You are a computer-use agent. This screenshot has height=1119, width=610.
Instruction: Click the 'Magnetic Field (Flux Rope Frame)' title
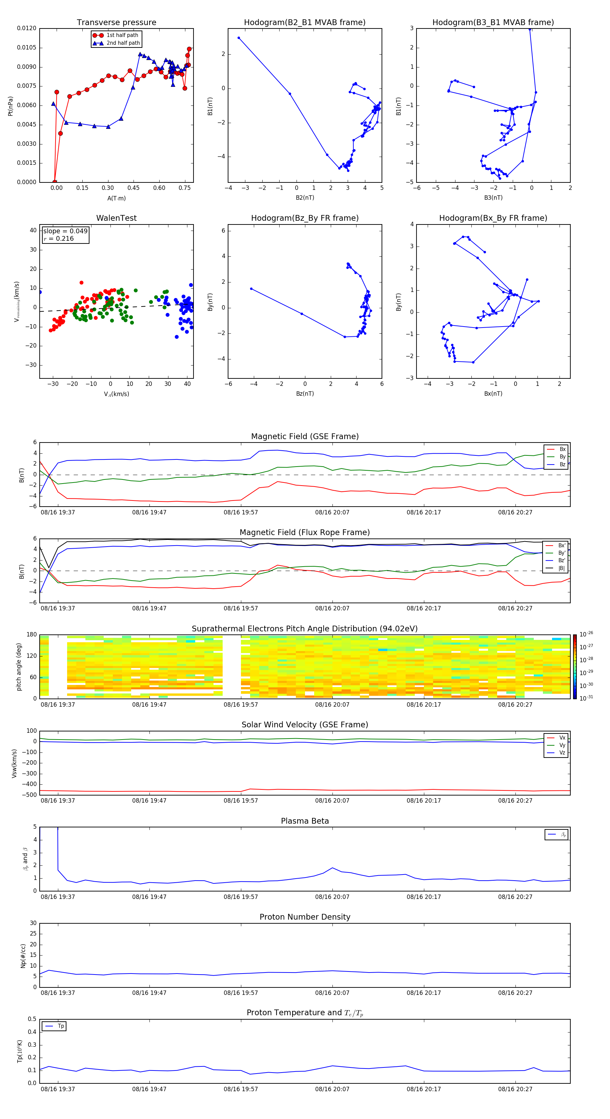tap(305, 533)
